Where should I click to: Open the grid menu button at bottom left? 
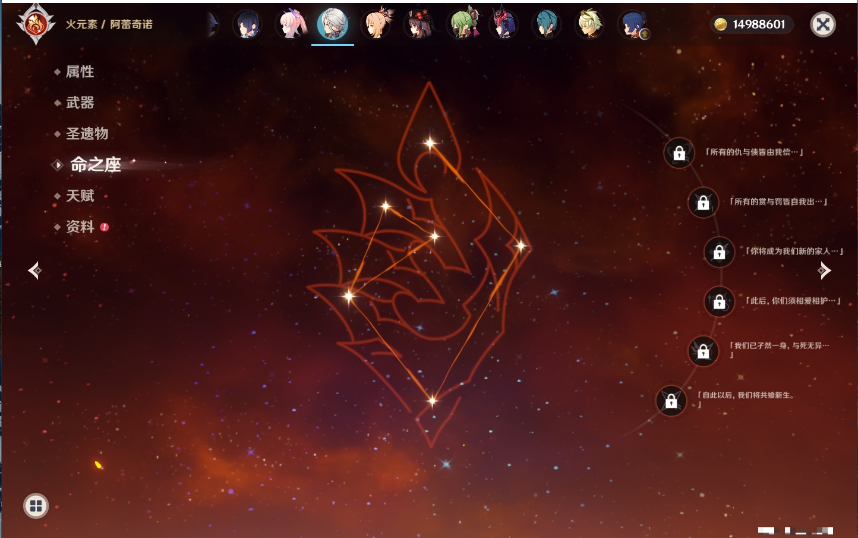pos(36,506)
